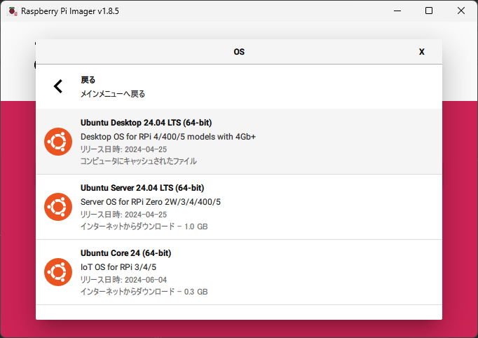The height and width of the screenshot is (338, 478).
Task: Click メインメニューへ戻る text
Action: click(113, 94)
